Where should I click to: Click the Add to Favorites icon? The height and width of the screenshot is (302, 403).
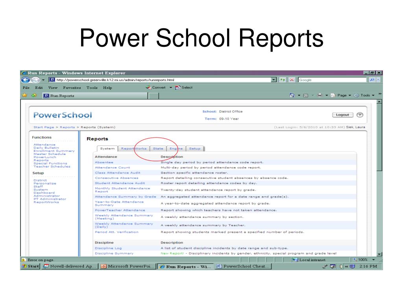[x=34, y=96]
